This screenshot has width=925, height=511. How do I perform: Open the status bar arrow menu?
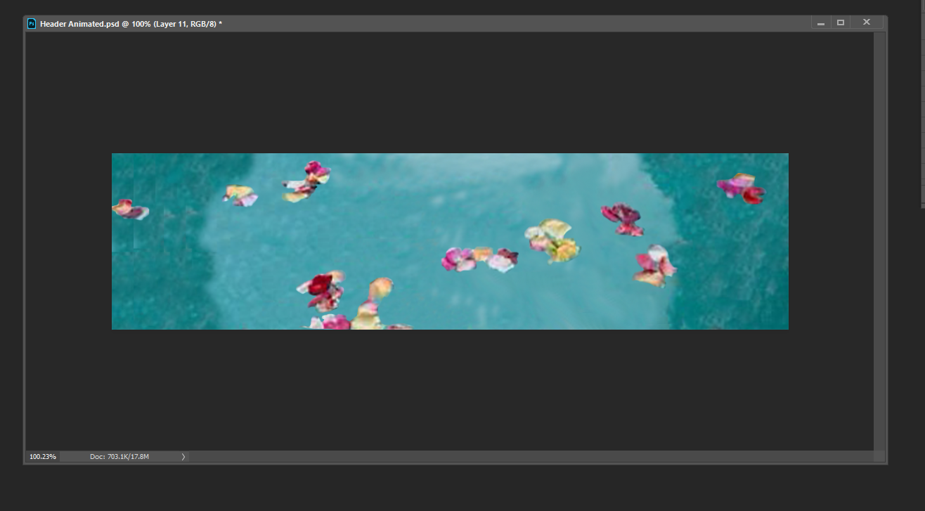pyautogui.click(x=183, y=457)
